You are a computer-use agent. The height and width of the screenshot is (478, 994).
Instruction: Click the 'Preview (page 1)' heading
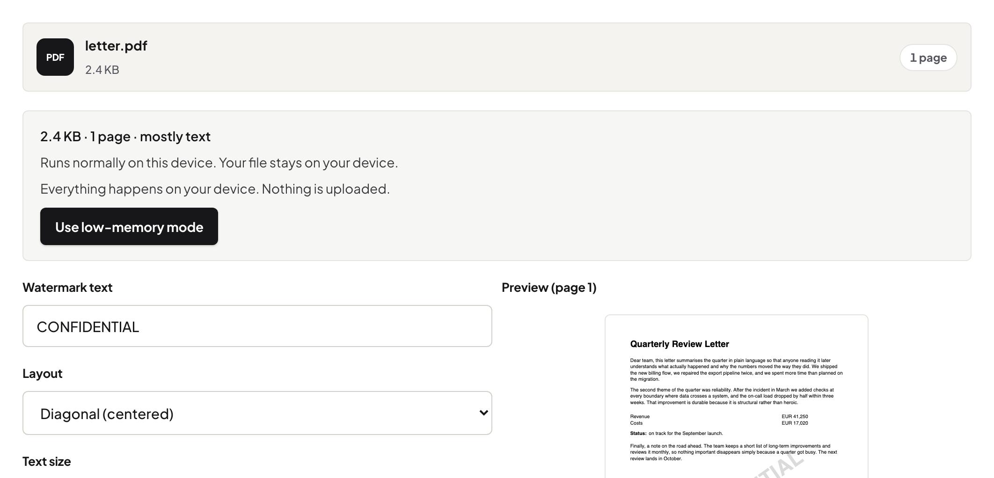coord(549,287)
